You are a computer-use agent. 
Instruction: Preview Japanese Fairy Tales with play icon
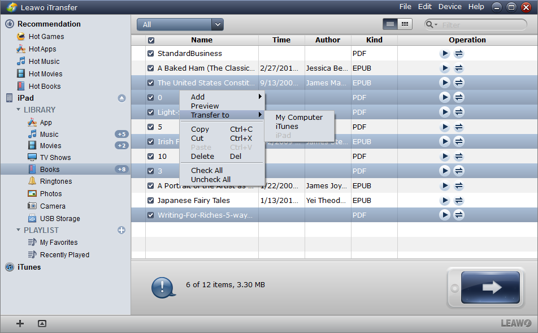pyautogui.click(x=445, y=201)
